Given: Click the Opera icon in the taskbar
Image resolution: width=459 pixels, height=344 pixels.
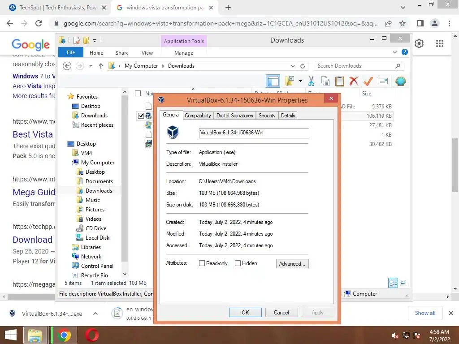Looking at the screenshot, I should pos(92,335).
